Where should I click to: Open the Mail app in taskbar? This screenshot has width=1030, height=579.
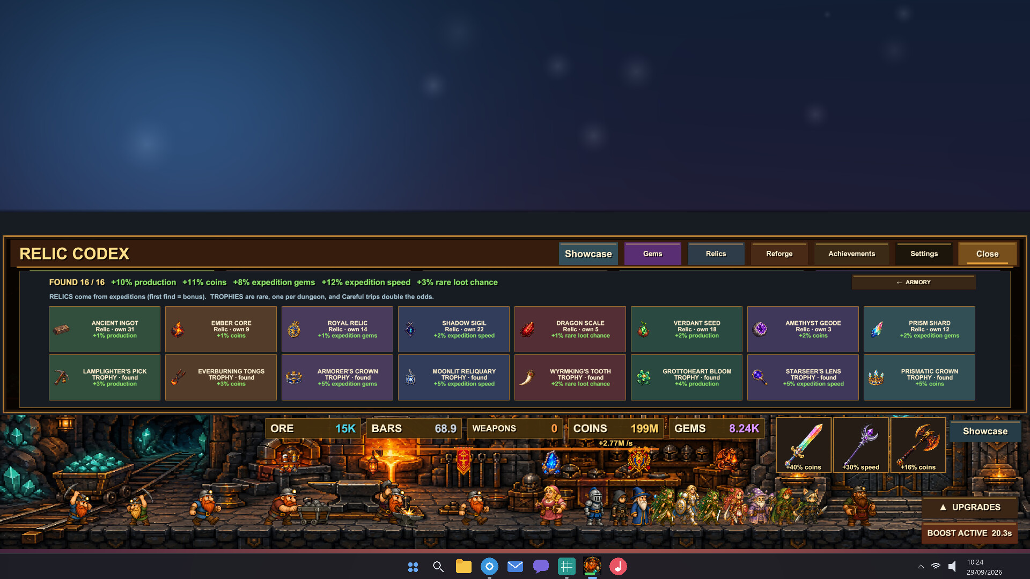(x=515, y=566)
